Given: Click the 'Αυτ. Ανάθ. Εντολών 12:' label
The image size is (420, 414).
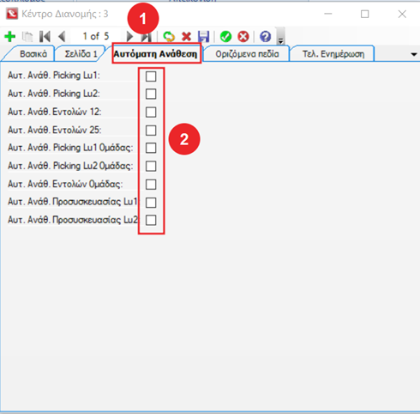Looking at the screenshot, I should click(55, 112).
